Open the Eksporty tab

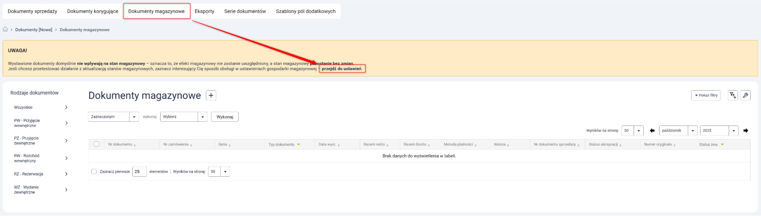204,11
